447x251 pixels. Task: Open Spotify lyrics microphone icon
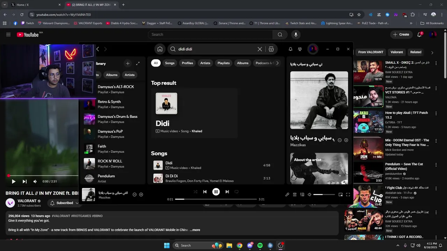click(287, 195)
